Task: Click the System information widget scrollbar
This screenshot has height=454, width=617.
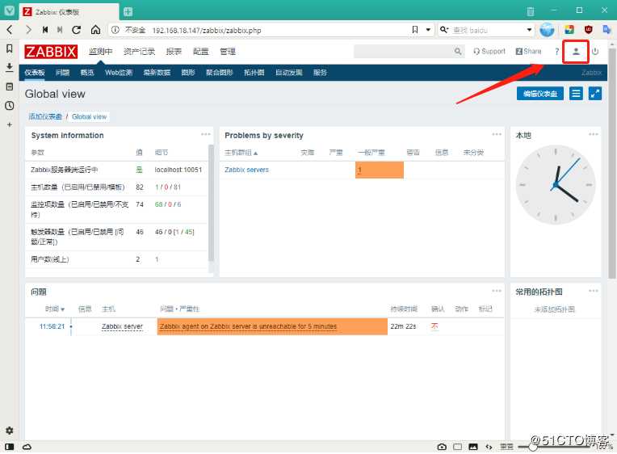Action: 211,204
